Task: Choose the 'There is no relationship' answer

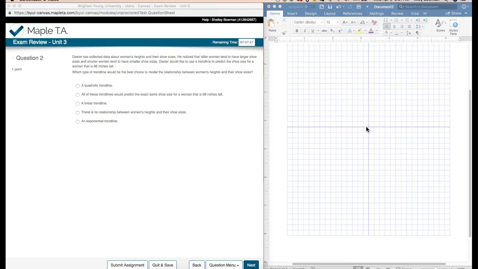Action: click(x=78, y=113)
